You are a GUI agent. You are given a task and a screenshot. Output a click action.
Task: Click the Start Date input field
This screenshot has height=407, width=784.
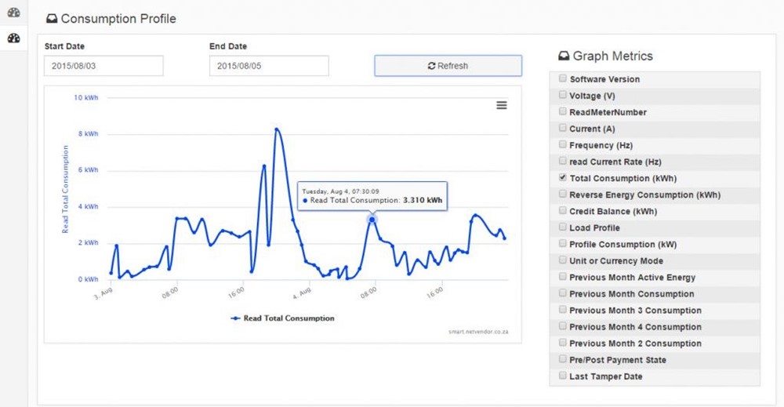pyautogui.click(x=103, y=66)
